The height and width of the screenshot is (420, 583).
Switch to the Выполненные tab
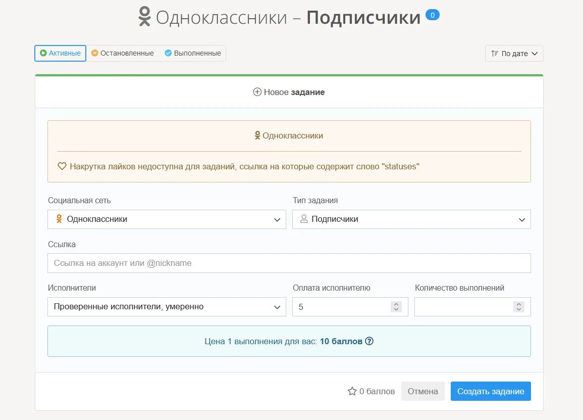click(x=193, y=53)
